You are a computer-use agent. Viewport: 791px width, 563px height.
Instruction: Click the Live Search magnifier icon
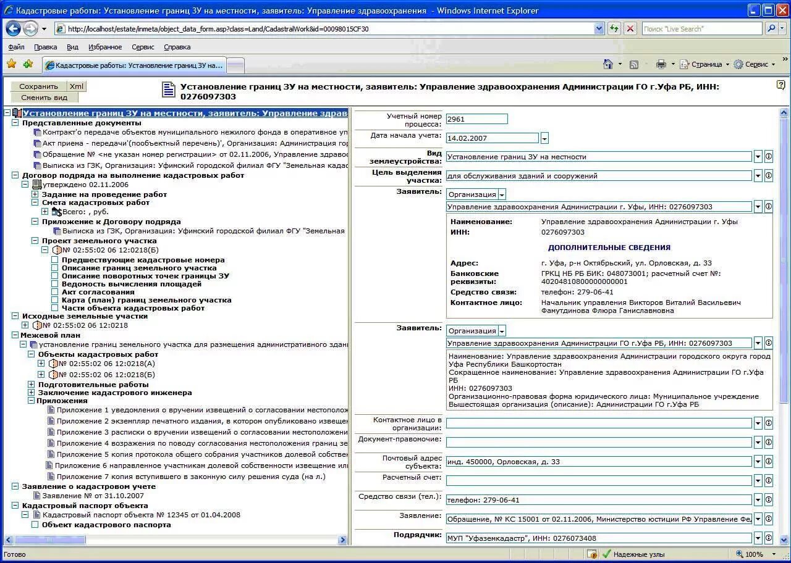[x=771, y=28]
